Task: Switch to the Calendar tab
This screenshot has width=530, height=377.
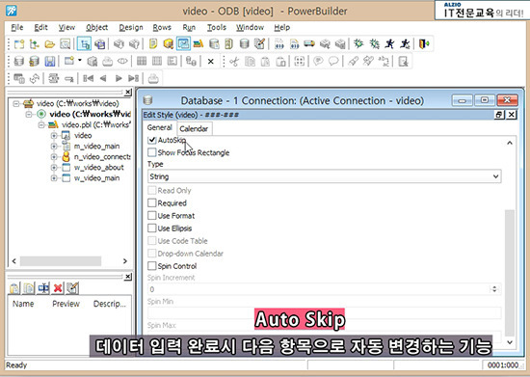Action: (194, 129)
